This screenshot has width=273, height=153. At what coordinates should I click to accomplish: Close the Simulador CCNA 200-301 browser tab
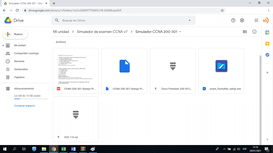46,3
